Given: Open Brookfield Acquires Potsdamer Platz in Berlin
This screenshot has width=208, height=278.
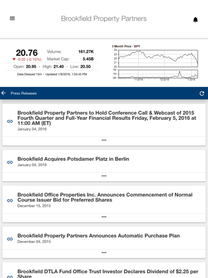Looking at the screenshot, I should 73,159.
